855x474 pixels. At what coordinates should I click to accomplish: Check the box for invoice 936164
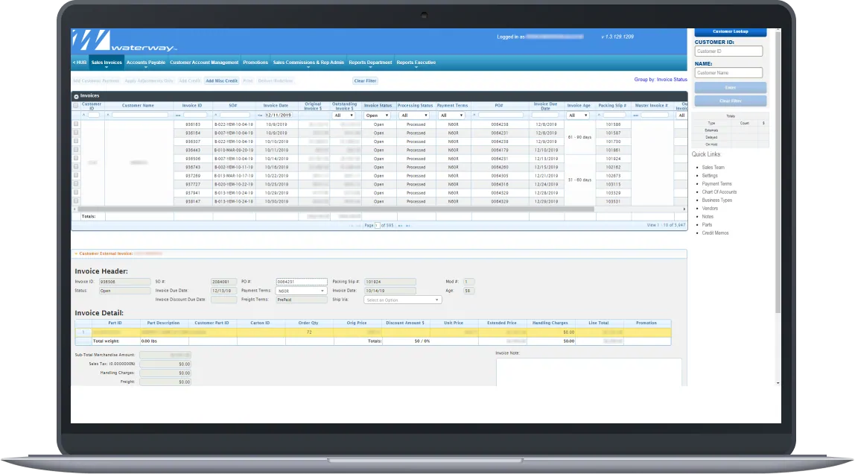pos(76,133)
